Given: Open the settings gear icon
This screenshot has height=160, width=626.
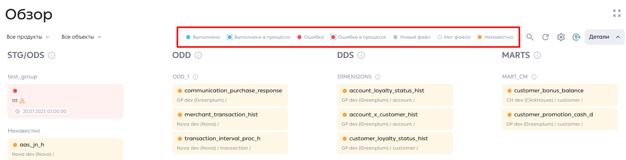Looking at the screenshot, I should (561, 37).
